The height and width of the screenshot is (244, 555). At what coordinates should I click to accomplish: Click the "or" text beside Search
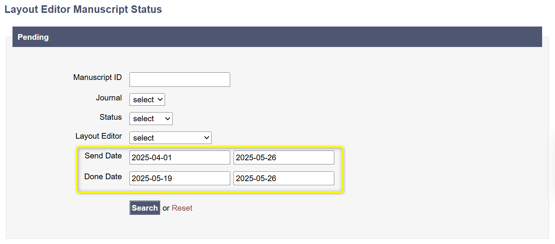[x=166, y=208]
